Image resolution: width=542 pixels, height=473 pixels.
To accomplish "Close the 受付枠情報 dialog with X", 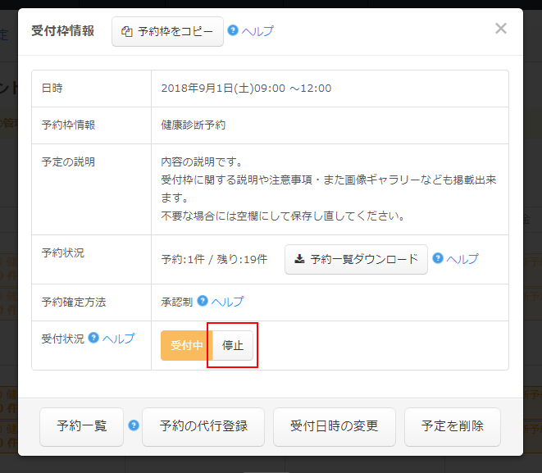I will coord(500,30).
